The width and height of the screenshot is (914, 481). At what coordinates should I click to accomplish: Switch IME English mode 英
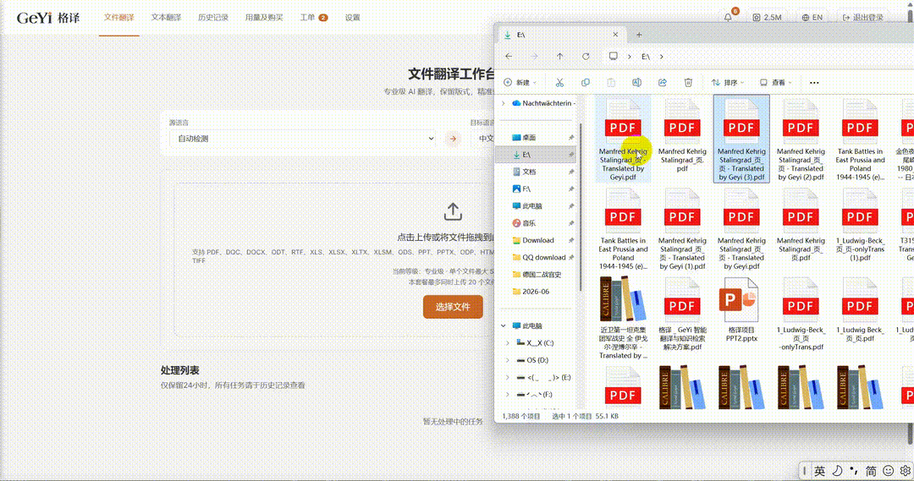coord(819,471)
